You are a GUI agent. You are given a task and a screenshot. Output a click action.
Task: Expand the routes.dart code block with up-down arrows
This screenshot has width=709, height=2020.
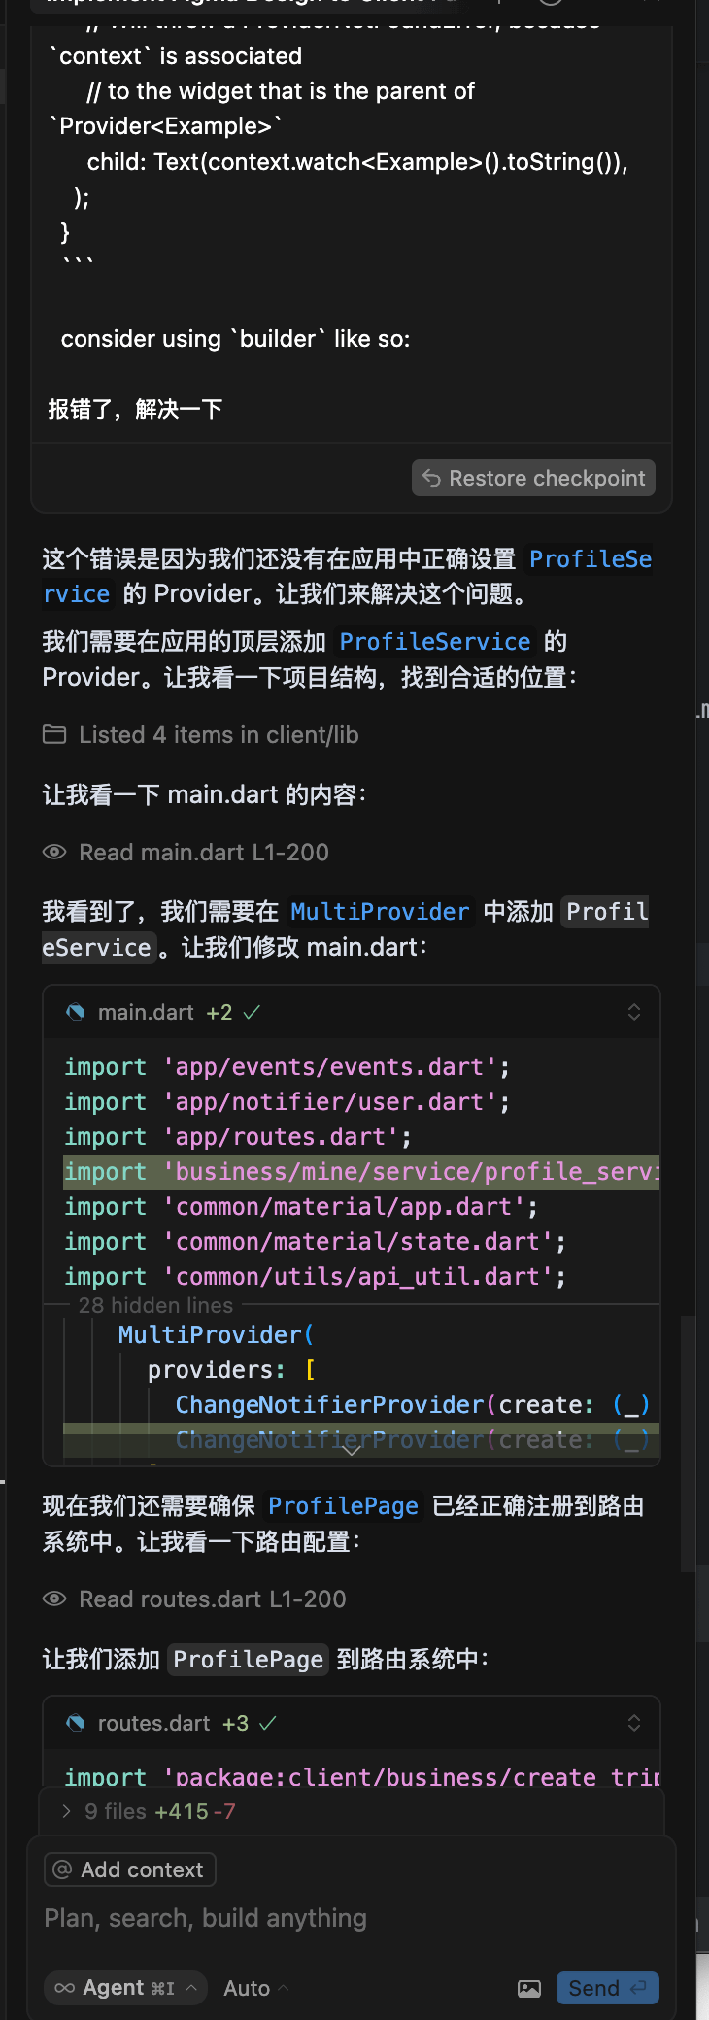pos(634,1723)
